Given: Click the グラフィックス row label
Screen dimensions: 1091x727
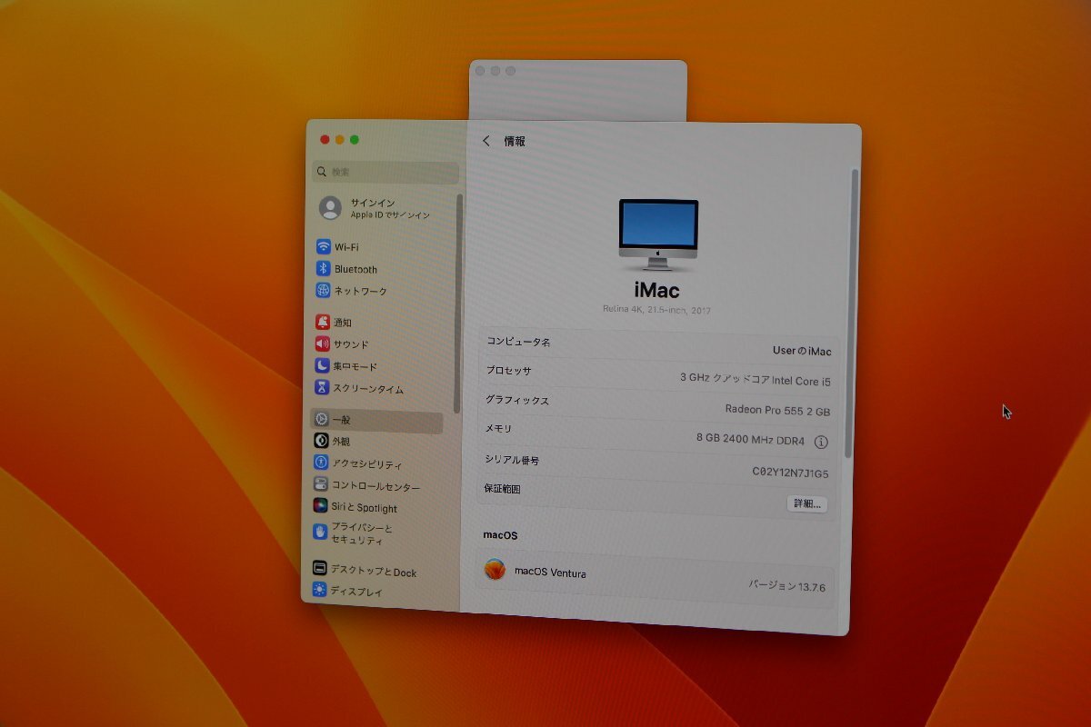Looking at the screenshot, I should pyautogui.click(x=516, y=400).
